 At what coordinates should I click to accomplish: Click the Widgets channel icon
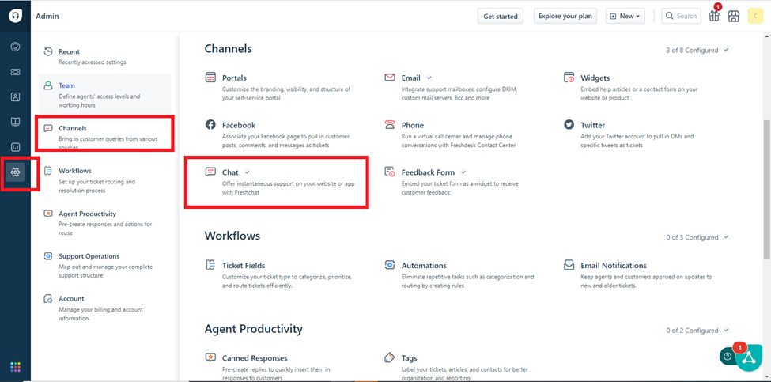point(569,78)
